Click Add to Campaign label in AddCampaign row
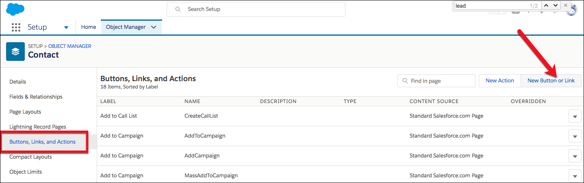Screen dimensions: 584x183 (122, 156)
